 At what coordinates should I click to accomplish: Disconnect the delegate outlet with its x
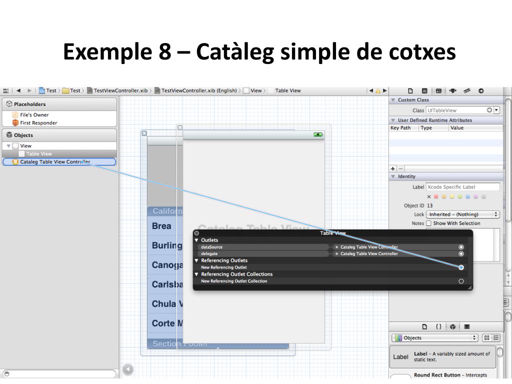pyautogui.click(x=336, y=253)
